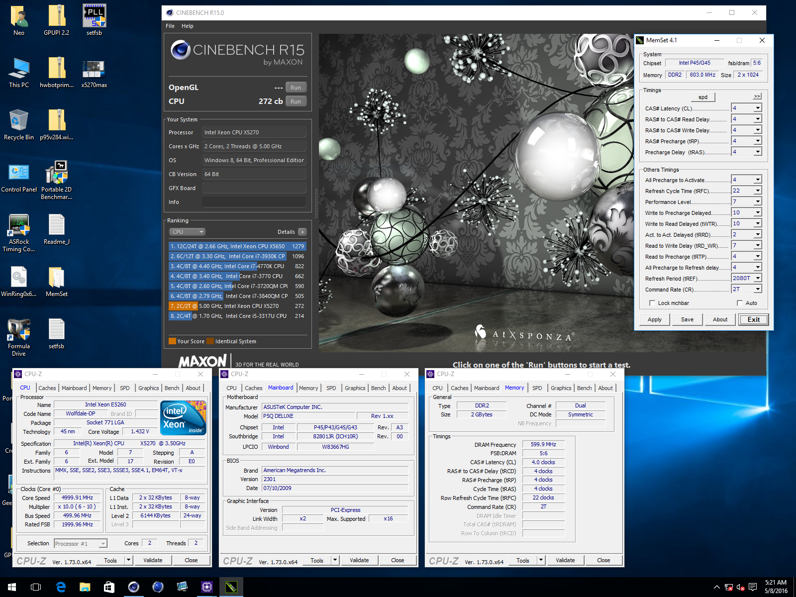Image resolution: width=796 pixels, height=597 pixels.
Task: Run the Cinebench CPU test
Action: point(296,101)
